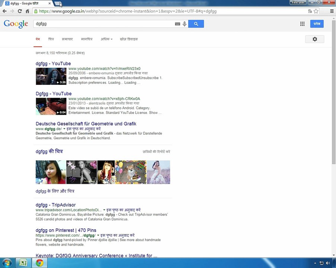The width and height of the screenshot is (336, 268).
Task: Open the first dgfgg - YouTube result
Action: (x=53, y=64)
